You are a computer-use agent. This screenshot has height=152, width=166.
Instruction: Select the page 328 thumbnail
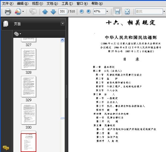(x=28, y=59)
